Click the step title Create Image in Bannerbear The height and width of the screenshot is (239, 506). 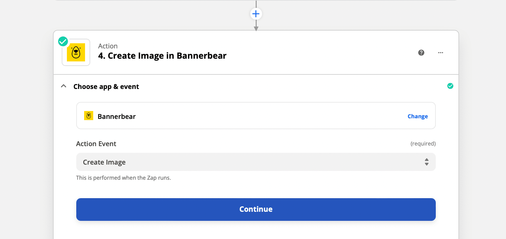162,56
